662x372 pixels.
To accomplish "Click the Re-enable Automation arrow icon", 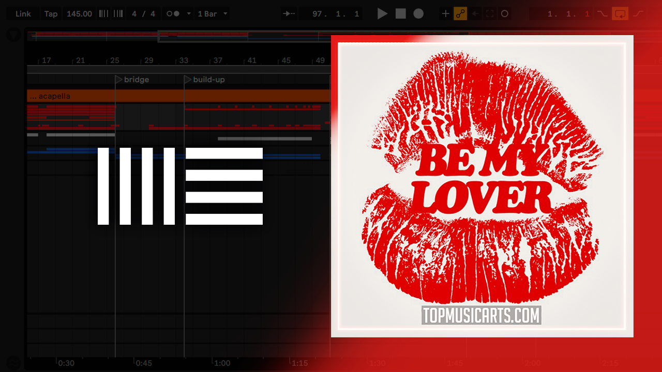I will (x=475, y=14).
